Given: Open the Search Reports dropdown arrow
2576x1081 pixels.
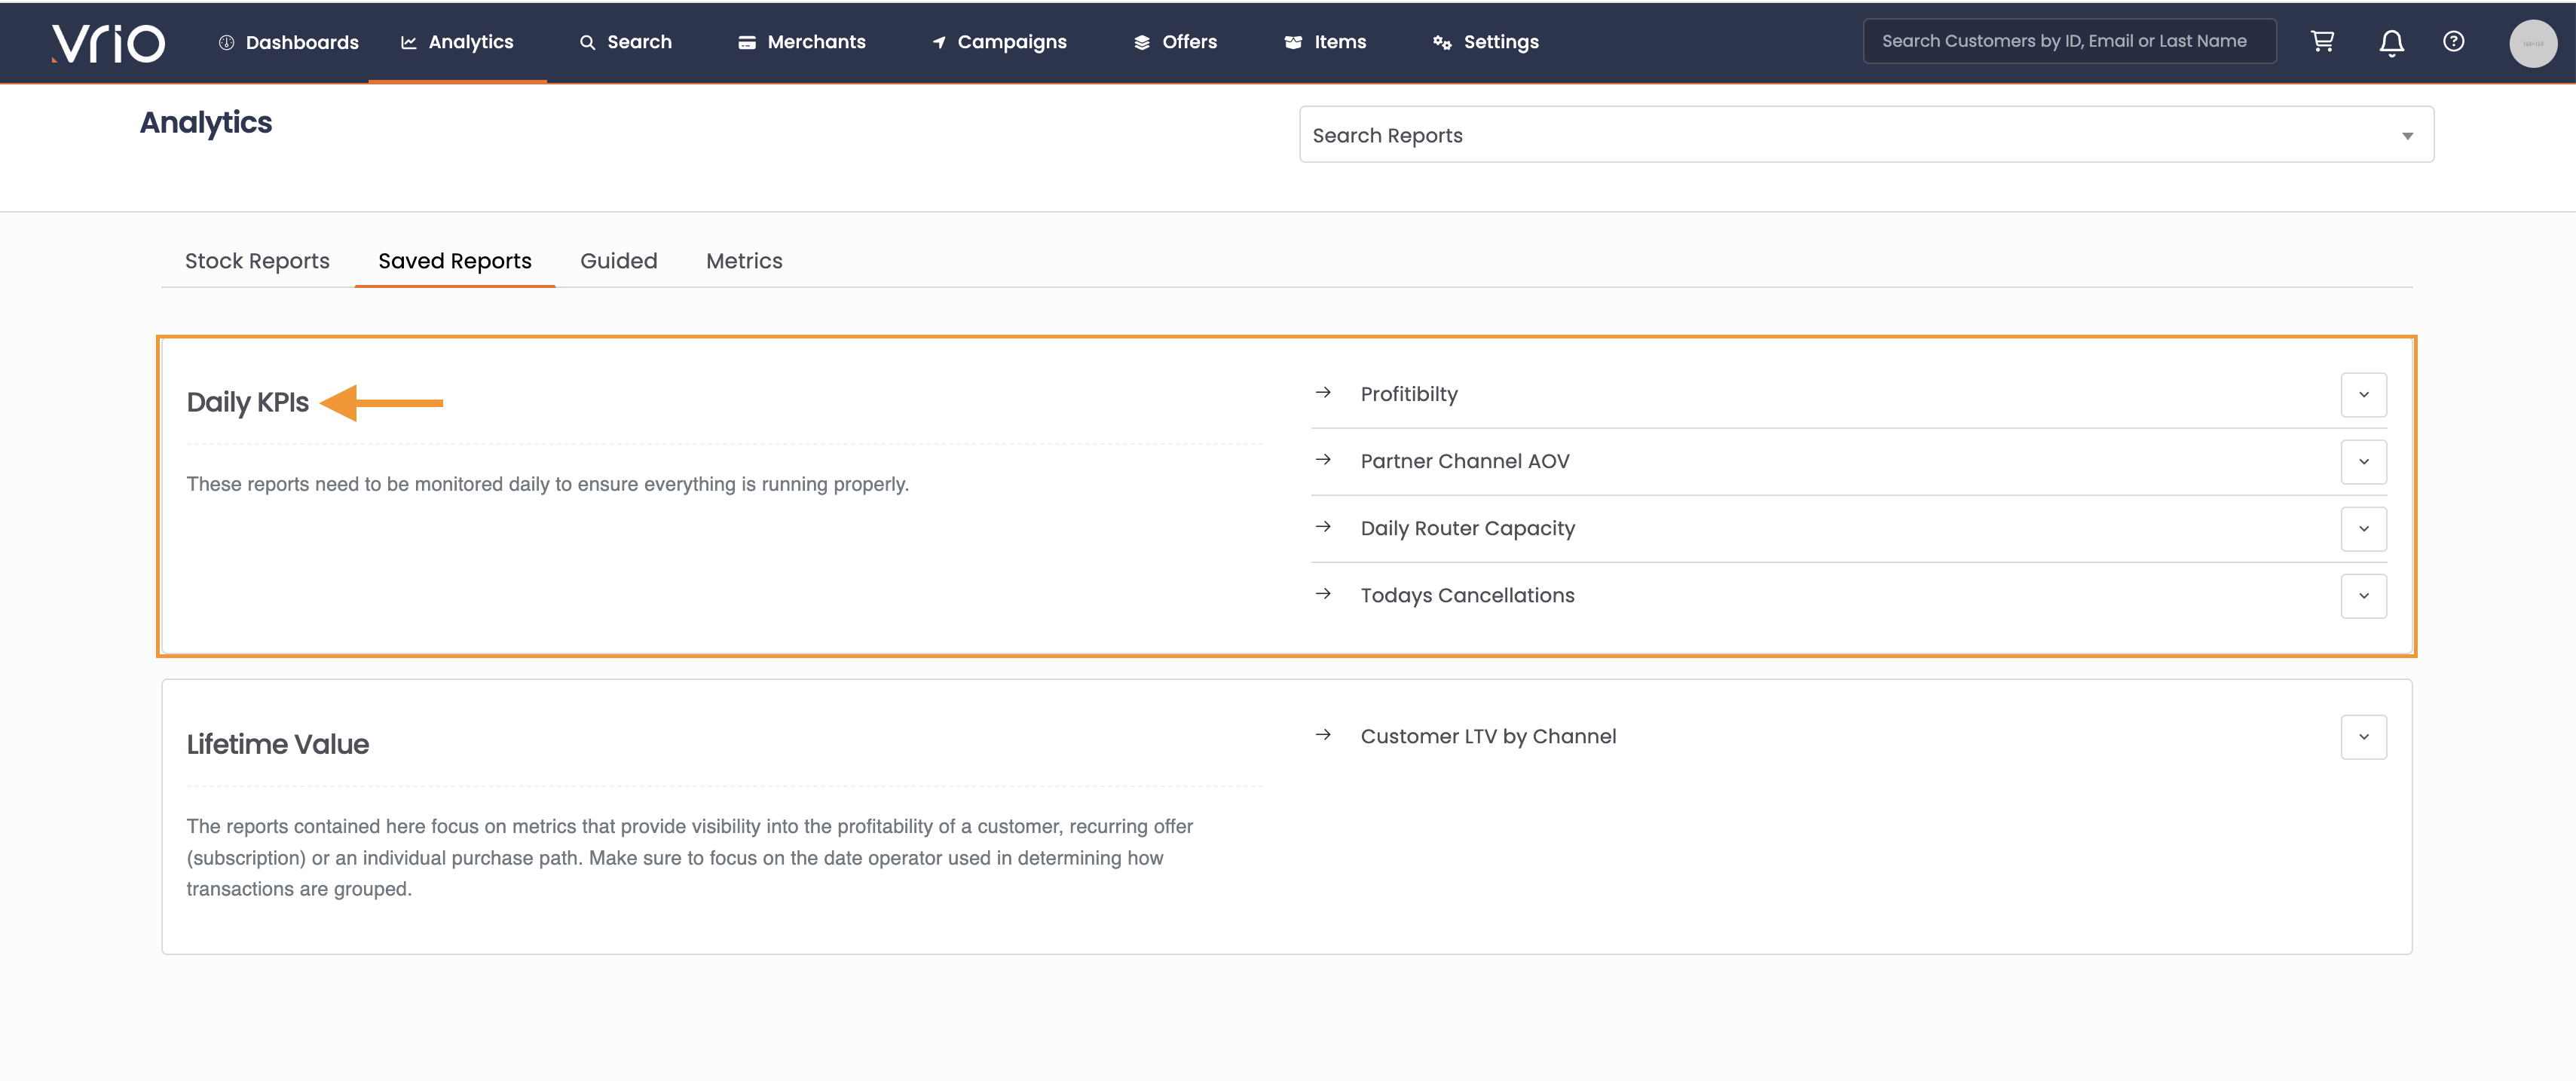Looking at the screenshot, I should [2407, 135].
